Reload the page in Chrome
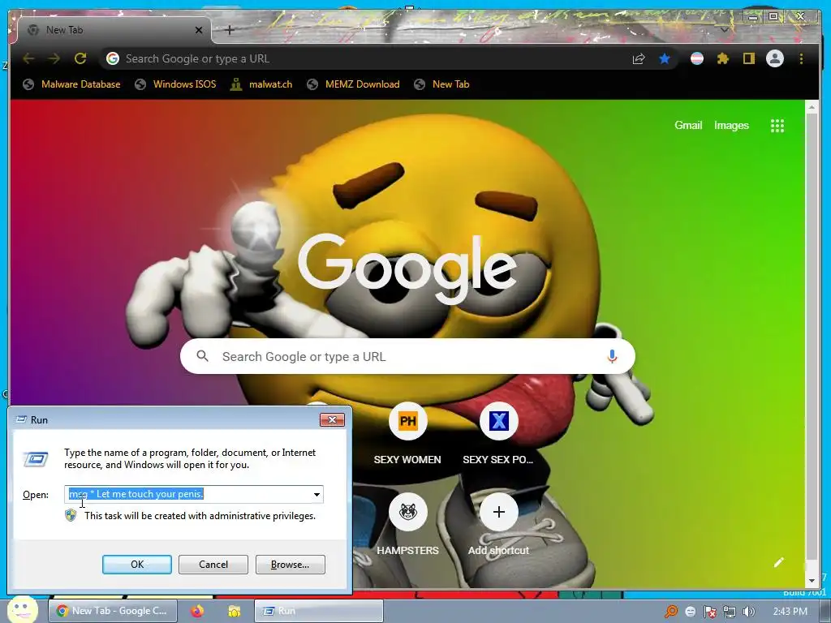Screen dimensions: 831x623 pos(80,58)
